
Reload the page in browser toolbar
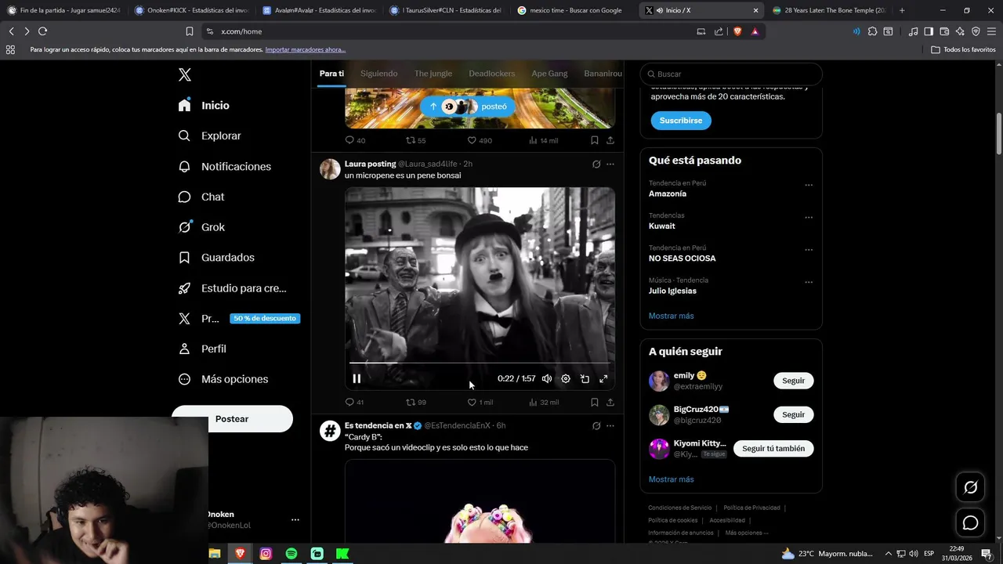tap(42, 31)
